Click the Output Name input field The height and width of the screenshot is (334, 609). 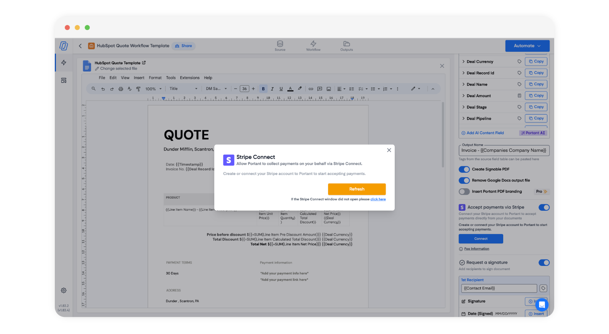[504, 150]
